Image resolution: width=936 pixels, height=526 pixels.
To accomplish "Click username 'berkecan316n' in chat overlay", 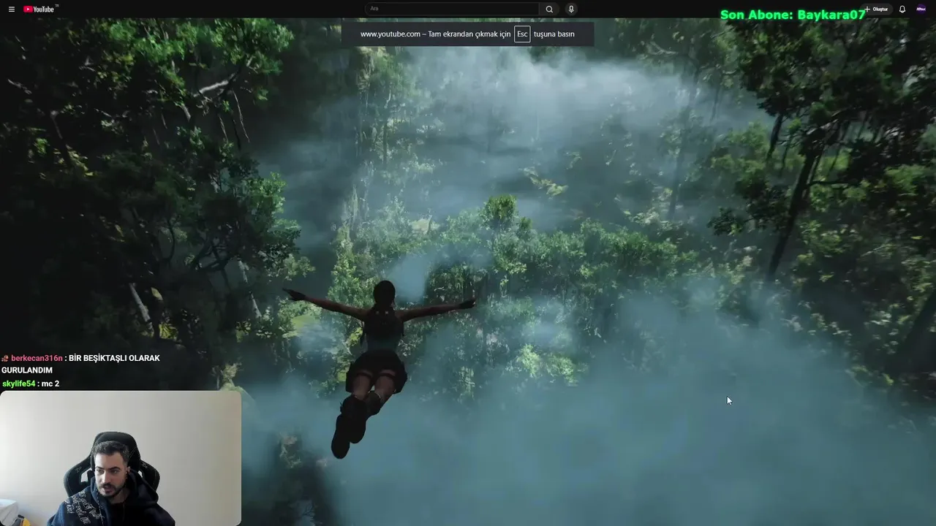I will click(37, 358).
